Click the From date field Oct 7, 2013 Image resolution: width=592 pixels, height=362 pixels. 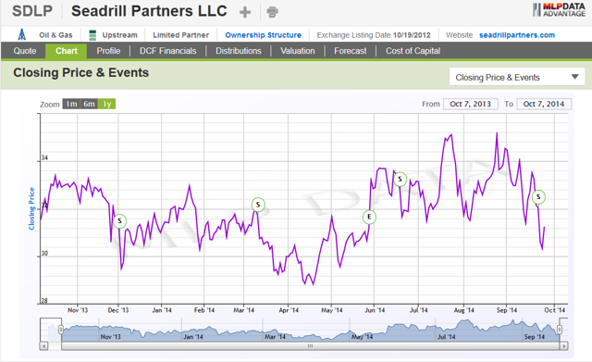(x=471, y=104)
